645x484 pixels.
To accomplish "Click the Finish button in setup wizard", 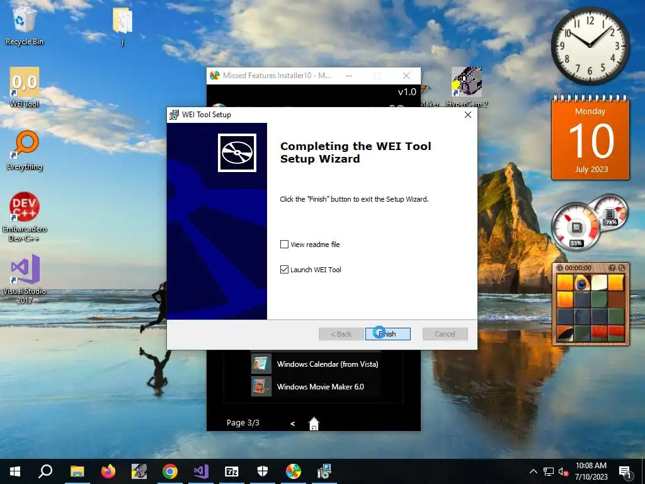I will click(x=387, y=334).
